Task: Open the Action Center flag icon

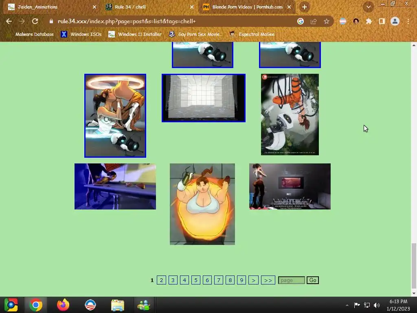Action: pos(357,305)
